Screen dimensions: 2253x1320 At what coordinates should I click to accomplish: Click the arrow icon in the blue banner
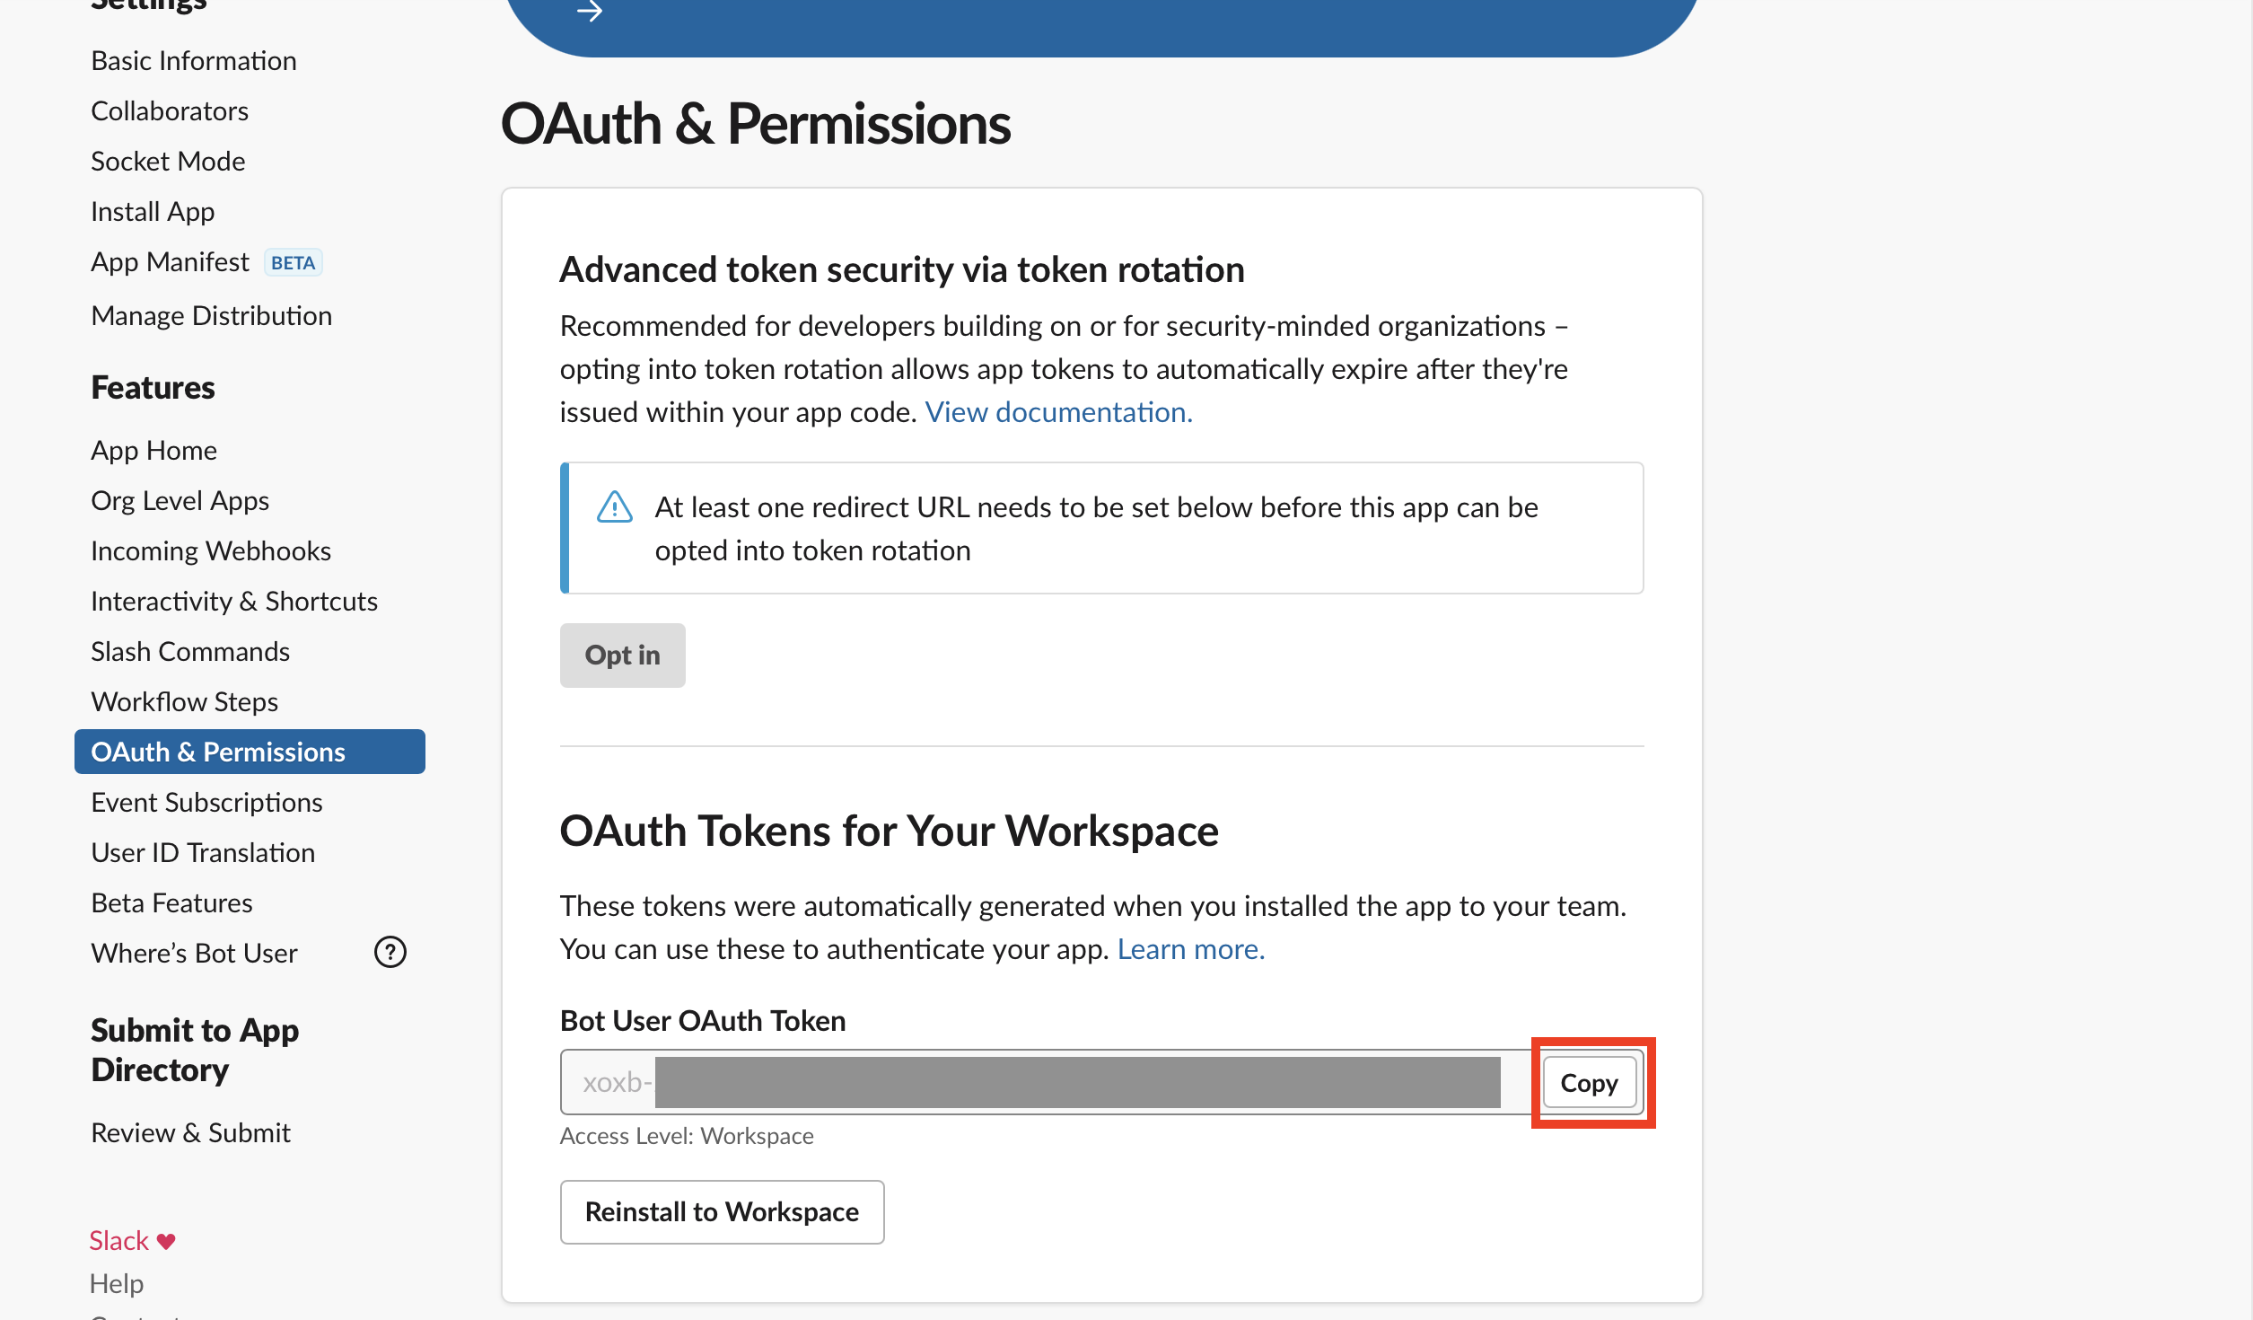[590, 11]
